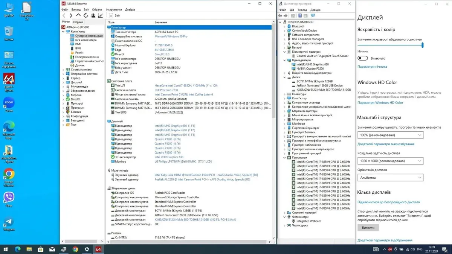This screenshot has height=254, width=452.
Task: Expand the Bluetooth node in Device Manager
Action: [285, 26]
